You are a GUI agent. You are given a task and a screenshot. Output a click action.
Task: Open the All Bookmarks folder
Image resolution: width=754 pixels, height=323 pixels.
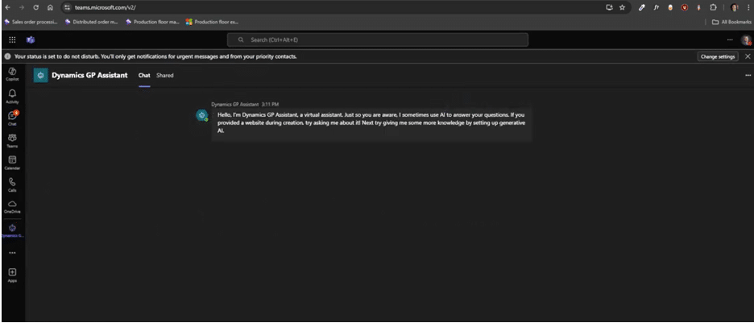coord(731,22)
